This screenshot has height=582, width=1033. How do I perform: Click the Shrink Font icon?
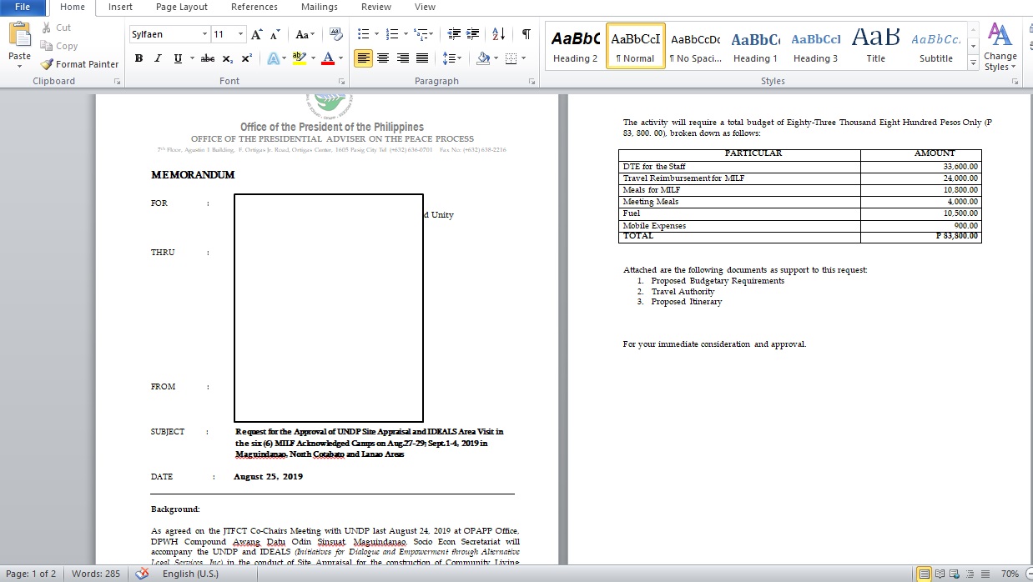[275, 34]
